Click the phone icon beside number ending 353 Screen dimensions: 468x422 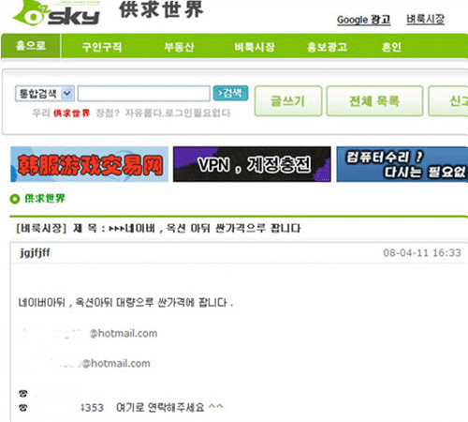[23, 408]
